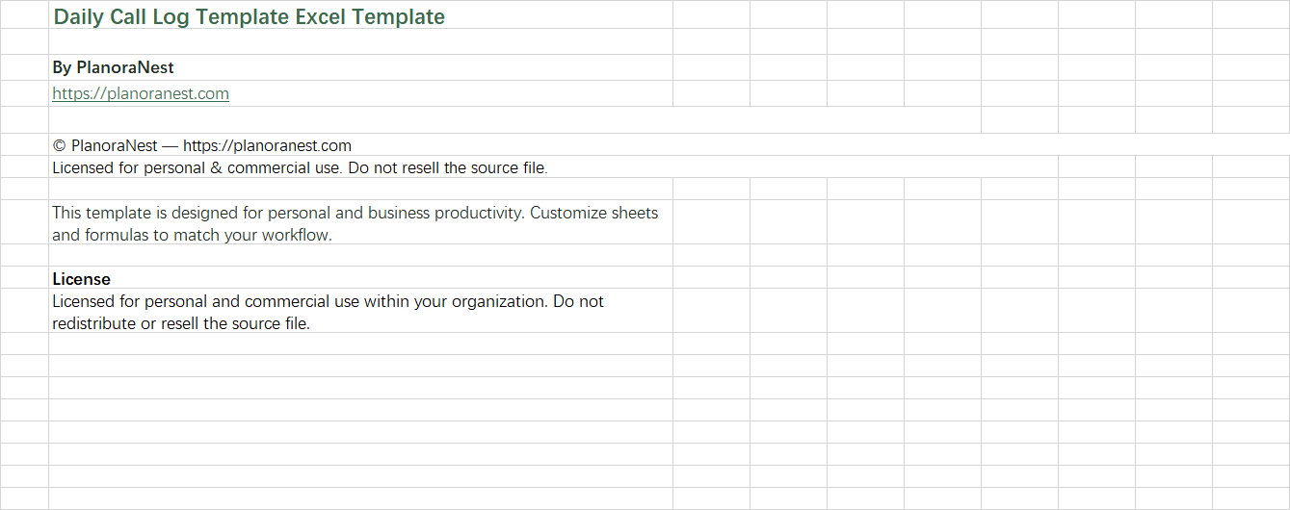Select the 'By PlanoraNest' cell

coord(360,67)
